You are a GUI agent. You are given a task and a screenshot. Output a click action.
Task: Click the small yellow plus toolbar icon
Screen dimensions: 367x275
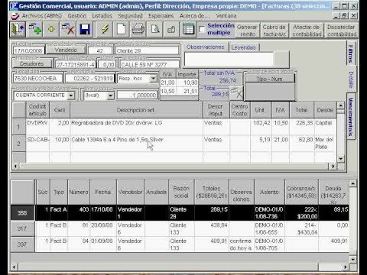51,29
